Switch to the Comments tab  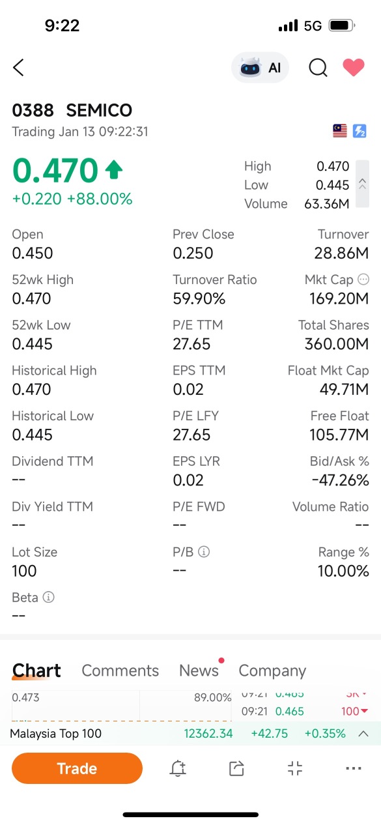[x=120, y=671]
